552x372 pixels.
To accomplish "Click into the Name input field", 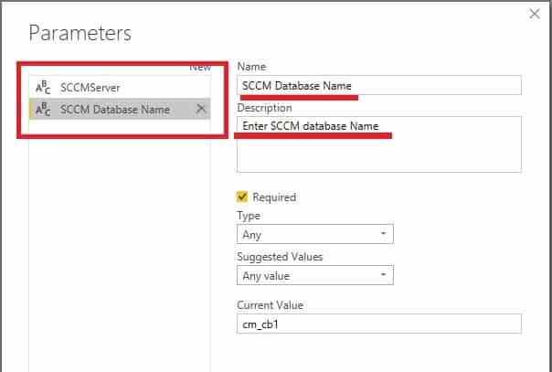I will [x=378, y=85].
